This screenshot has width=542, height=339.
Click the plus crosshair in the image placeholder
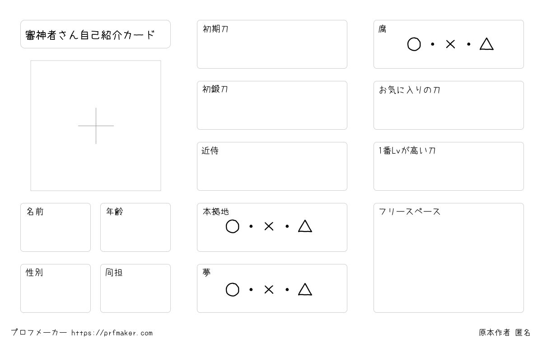coord(96,126)
